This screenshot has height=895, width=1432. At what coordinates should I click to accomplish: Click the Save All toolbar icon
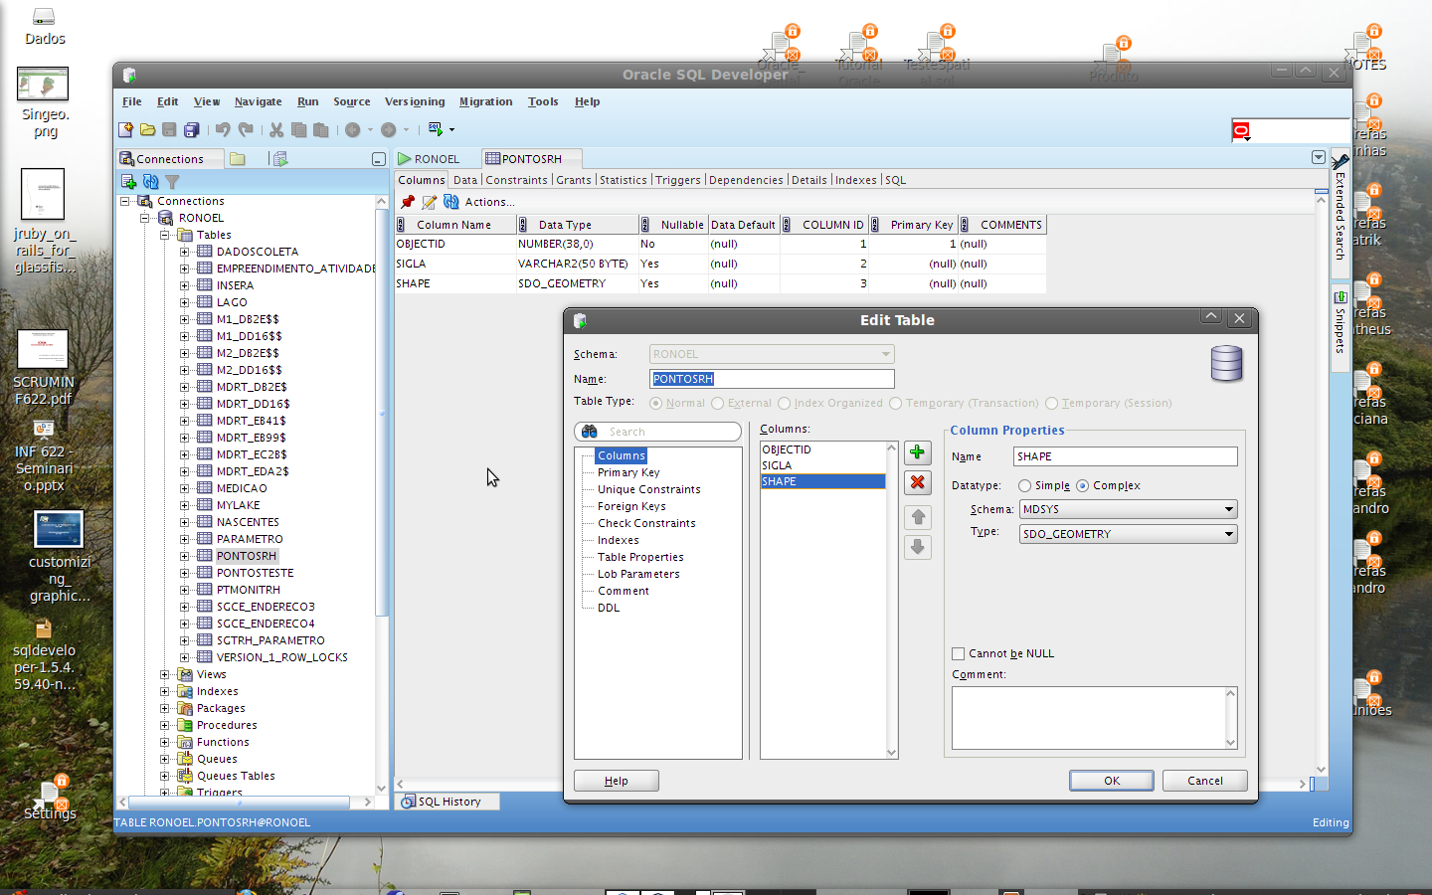click(x=192, y=129)
